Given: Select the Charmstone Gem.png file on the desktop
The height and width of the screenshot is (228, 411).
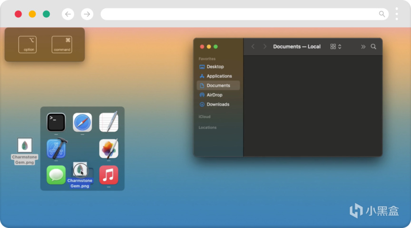Looking at the screenshot, I should click(25, 152).
